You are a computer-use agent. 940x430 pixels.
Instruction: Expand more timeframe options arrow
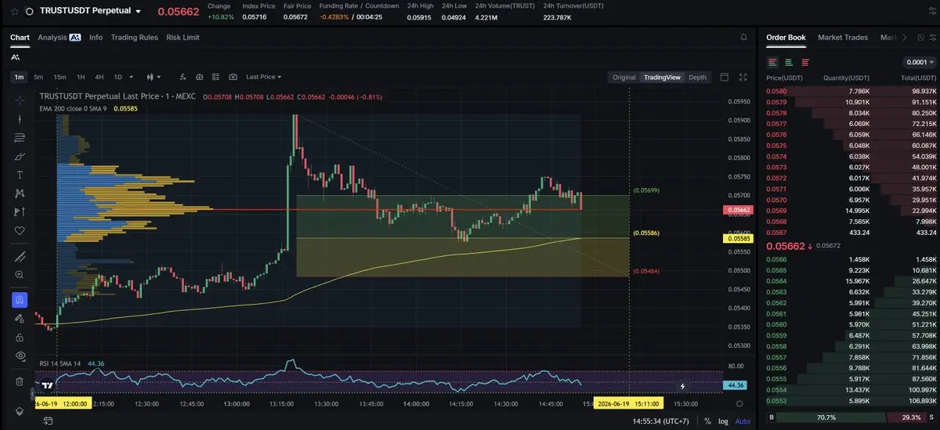[131, 77]
